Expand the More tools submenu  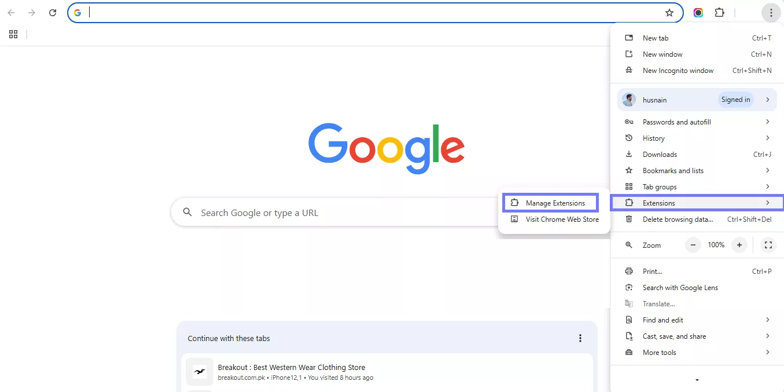click(x=659, y=352)
